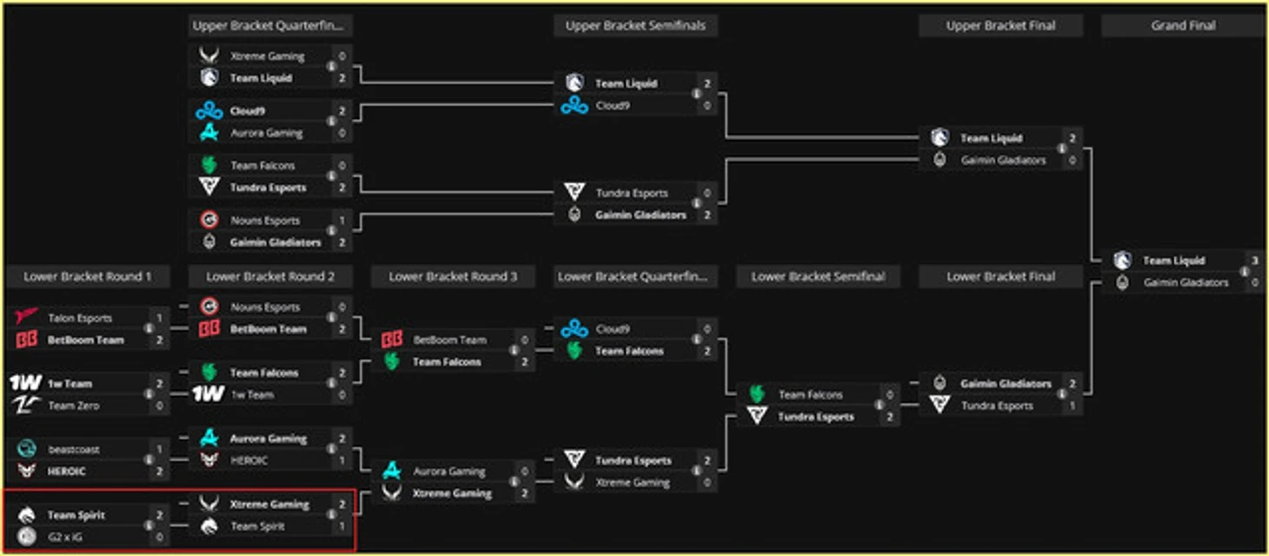This screenshot has width=1269, height=556.
Task: Click the Gaimin Gladiators logo in Upper Bracket Quarterfinals
Action: (x=209, y=242)
